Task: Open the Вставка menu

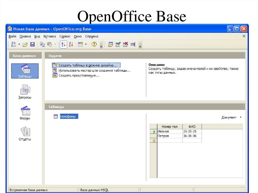Action: [x=49, y=36]
